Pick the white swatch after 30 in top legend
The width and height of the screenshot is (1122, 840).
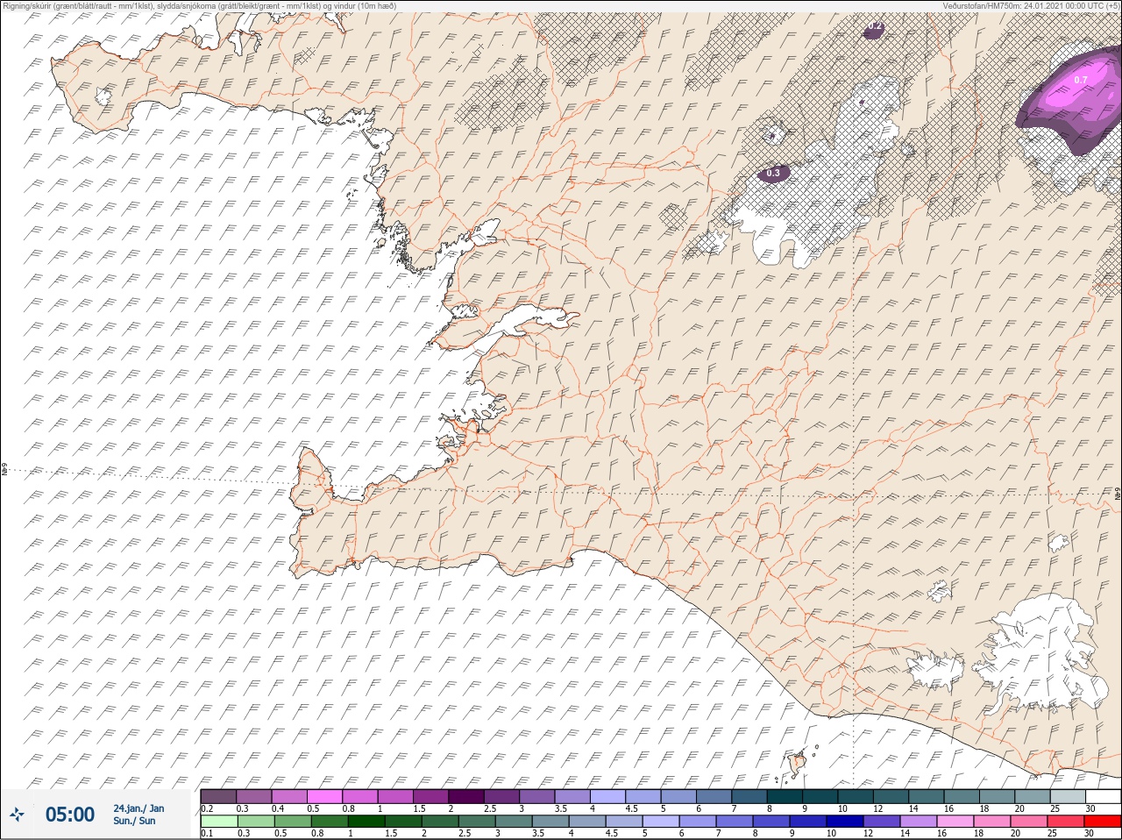pos(1103,796)
